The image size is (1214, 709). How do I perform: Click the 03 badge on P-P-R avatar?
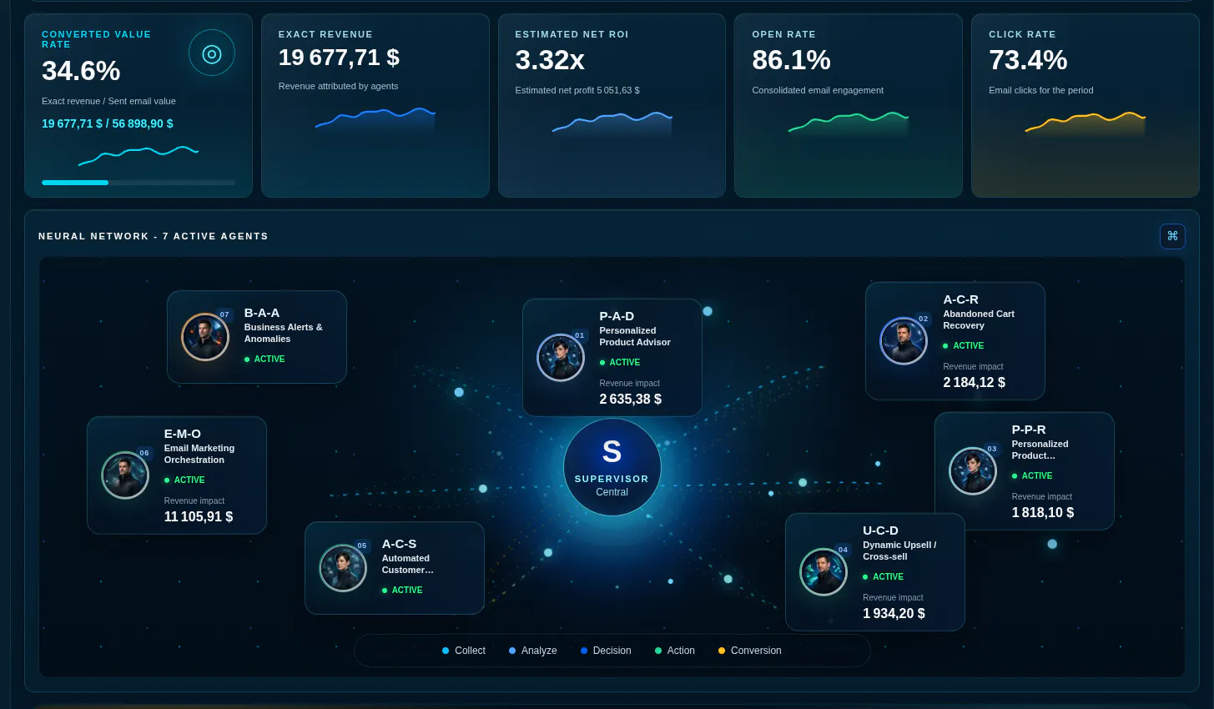pos(992,449)
